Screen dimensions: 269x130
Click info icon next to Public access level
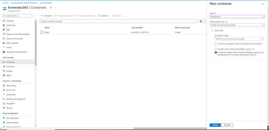click(x=226, y=22)
